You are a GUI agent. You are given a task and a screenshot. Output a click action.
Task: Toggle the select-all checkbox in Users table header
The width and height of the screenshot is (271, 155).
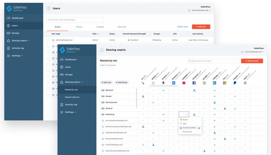[48, 34]
